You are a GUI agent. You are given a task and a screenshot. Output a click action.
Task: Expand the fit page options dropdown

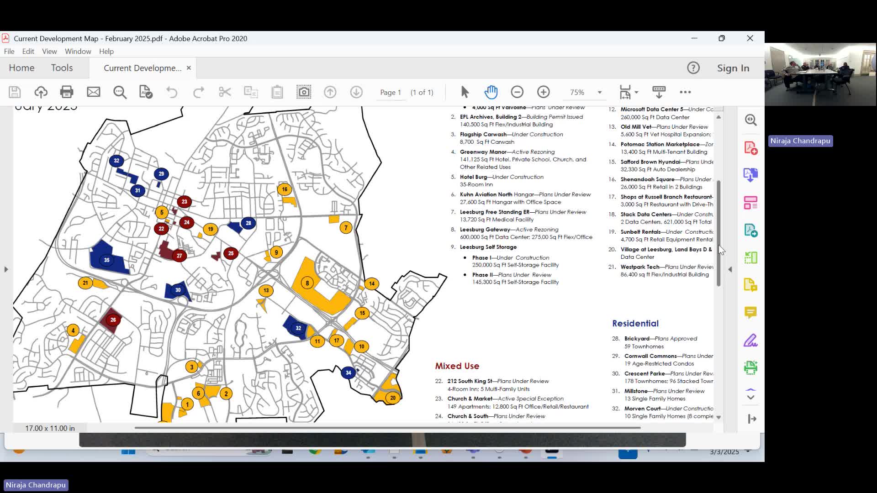pos(636,92)
